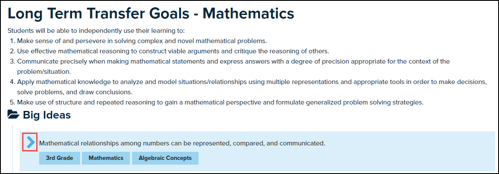Image resolution: width=499 pixels, height=174 pixels.
Task: Click the open folder icon beside Big Ideas
Action: point(14,115)
